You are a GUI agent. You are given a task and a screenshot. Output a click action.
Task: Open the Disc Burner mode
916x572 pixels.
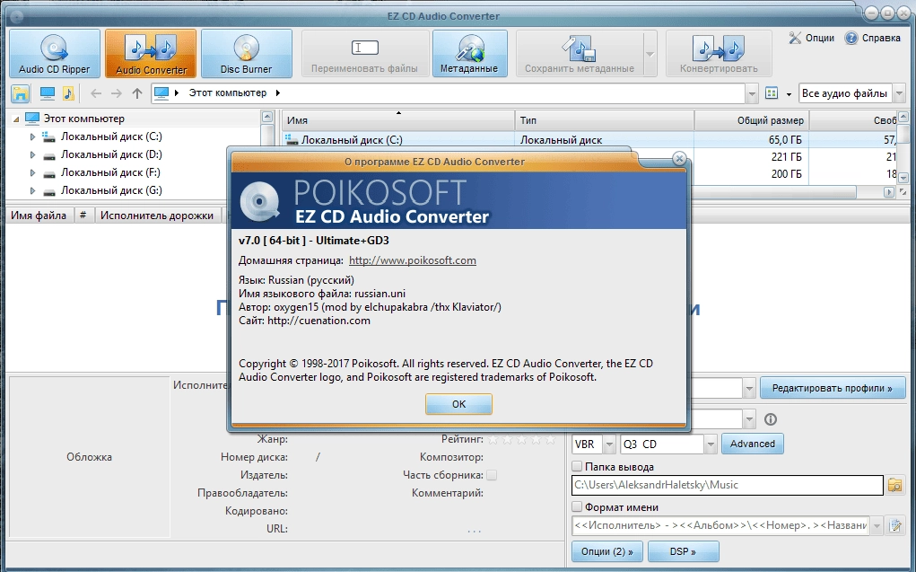click(x=246, y=53)
